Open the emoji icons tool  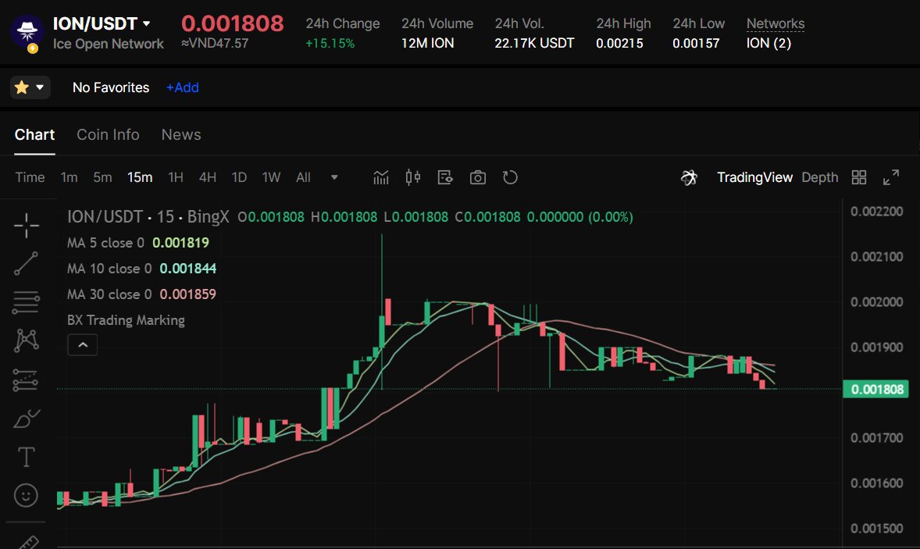coord(26,496)
